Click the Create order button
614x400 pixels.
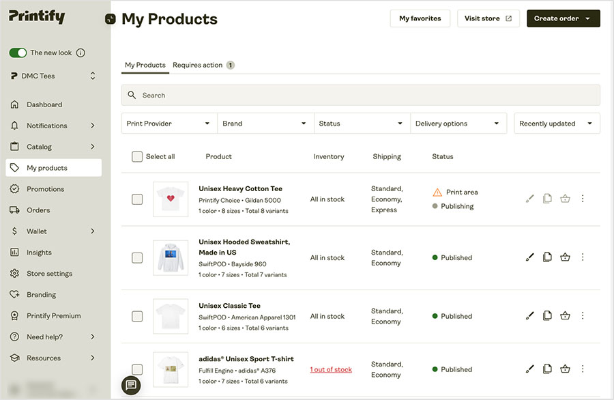point(563,18)
